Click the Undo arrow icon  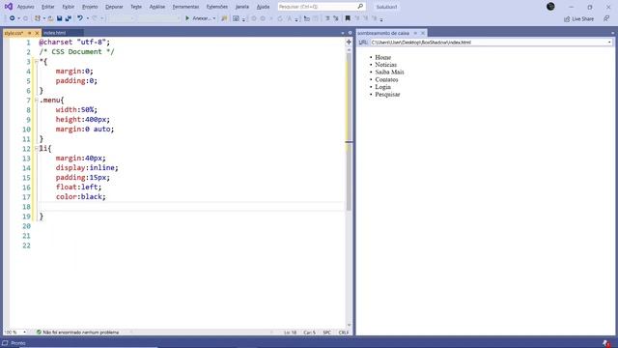pyautogui.click(x=80, y=18)
